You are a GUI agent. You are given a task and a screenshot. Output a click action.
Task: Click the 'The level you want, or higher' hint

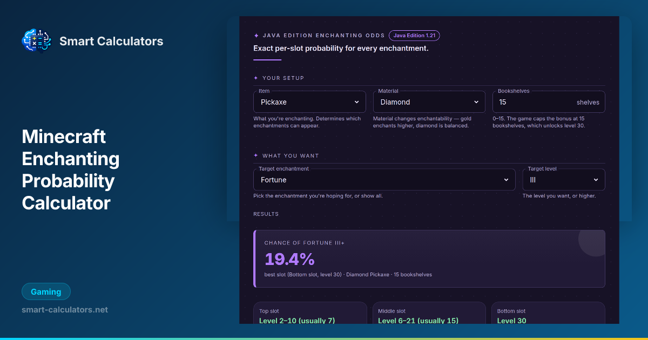559,196
